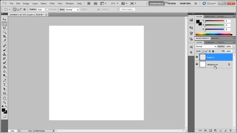This screenshot has height=133, width=237.
Task: Toggle Quick Mask mode
Action: coord(4,116)
